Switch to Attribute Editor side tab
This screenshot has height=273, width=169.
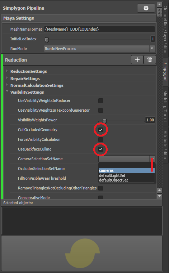[165, 145]
